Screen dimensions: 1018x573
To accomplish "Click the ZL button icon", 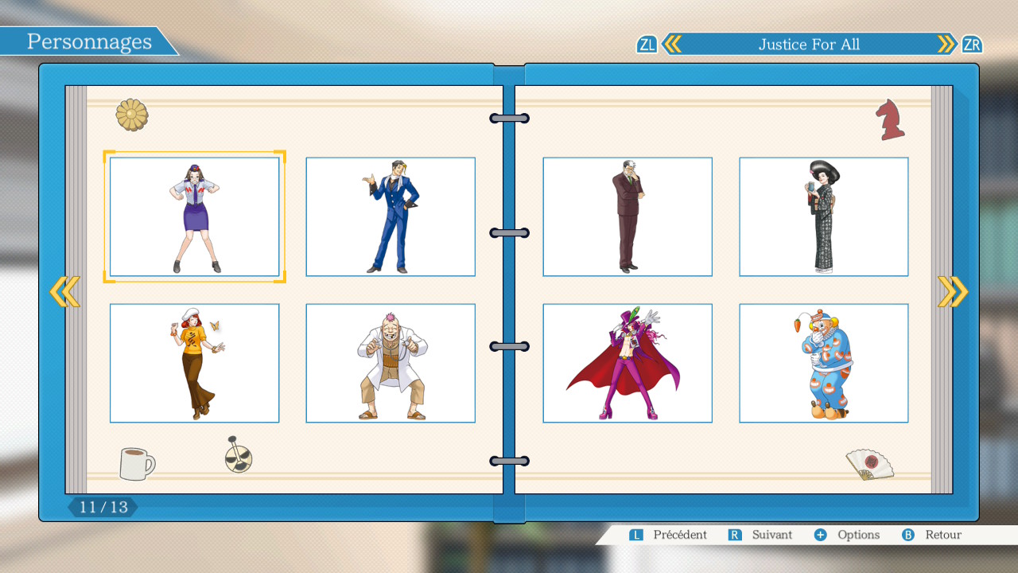I will 647,45.
